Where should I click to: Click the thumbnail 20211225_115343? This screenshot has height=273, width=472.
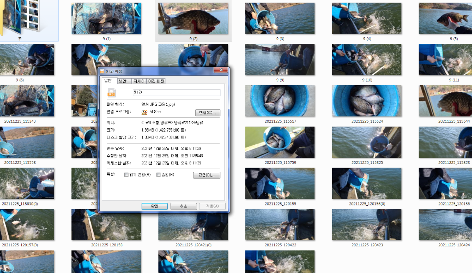click(27, 101)
